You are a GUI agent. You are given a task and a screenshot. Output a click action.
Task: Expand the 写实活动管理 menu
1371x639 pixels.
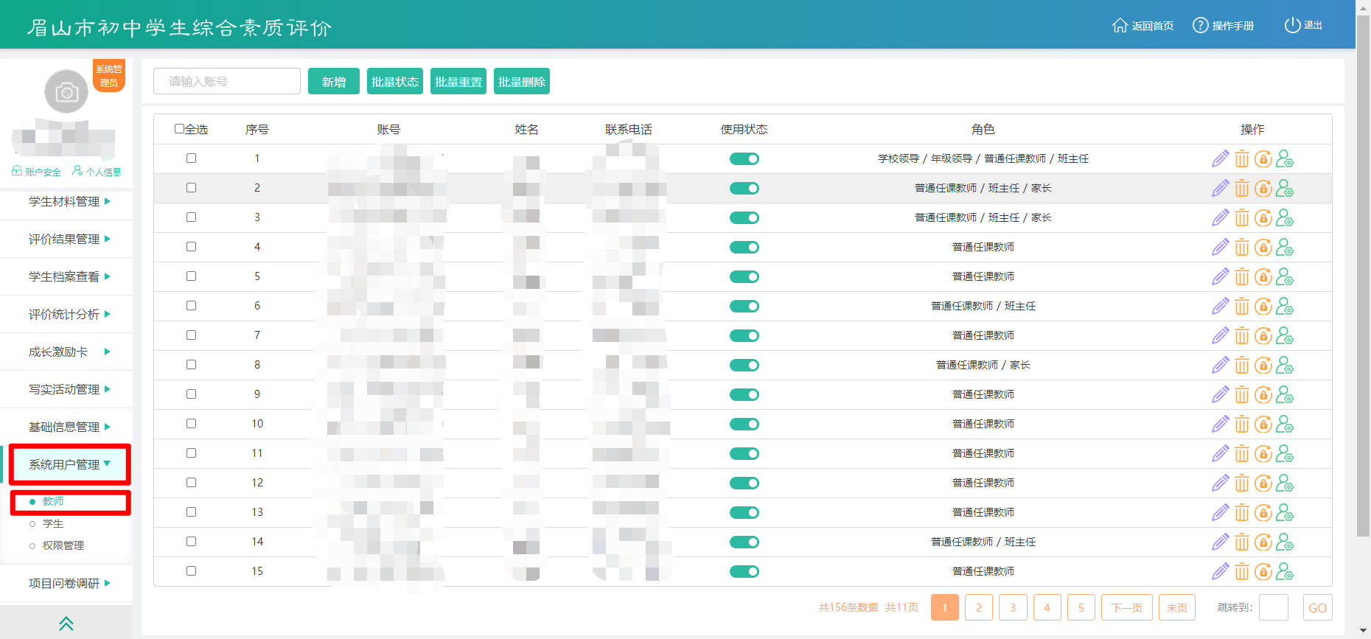tap(66, 389)
